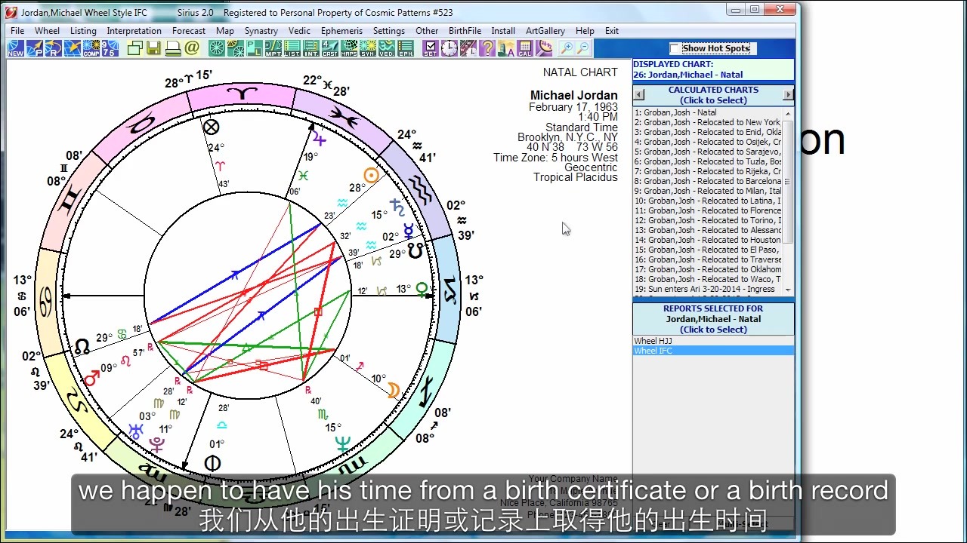Image resolution: width=967 pixels, height=543 pixels.
Task: Click the zoom out magnifier icon
Action: [x=583, y=48]
